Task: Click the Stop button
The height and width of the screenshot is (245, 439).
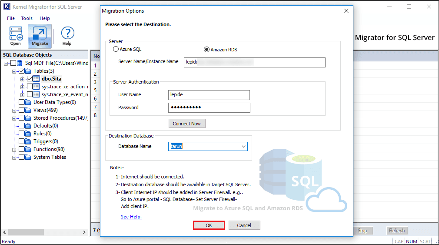Action: click(x=363, y=231)
